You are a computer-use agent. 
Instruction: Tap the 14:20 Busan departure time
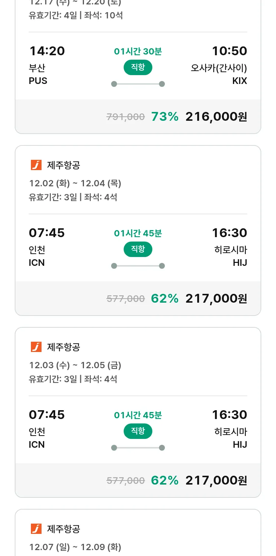click(47, 51)
